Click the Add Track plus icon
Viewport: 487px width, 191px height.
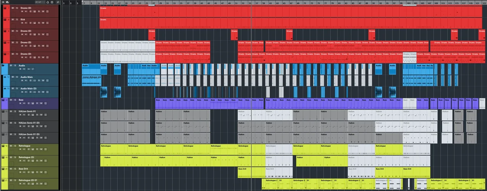point(3,2)
